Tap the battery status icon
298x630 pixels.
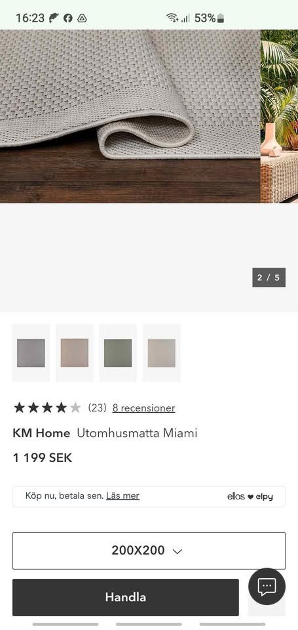[x=221, y=18]
